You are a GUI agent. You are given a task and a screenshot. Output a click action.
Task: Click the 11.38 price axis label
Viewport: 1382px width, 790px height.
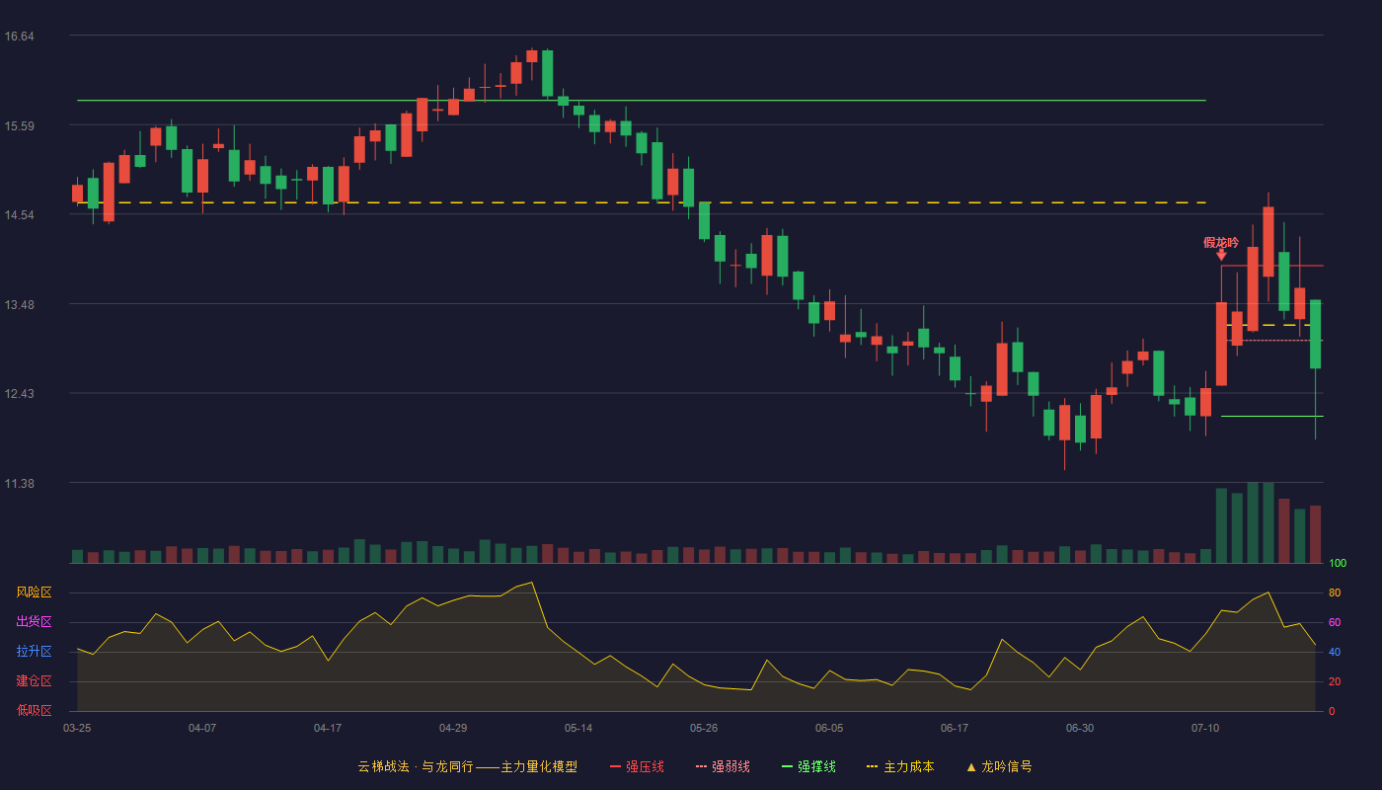pyautogui.click(x=20, y=483)
